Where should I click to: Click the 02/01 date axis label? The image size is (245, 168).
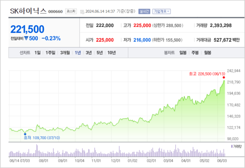pyautogui.click(x=152, y=161)
